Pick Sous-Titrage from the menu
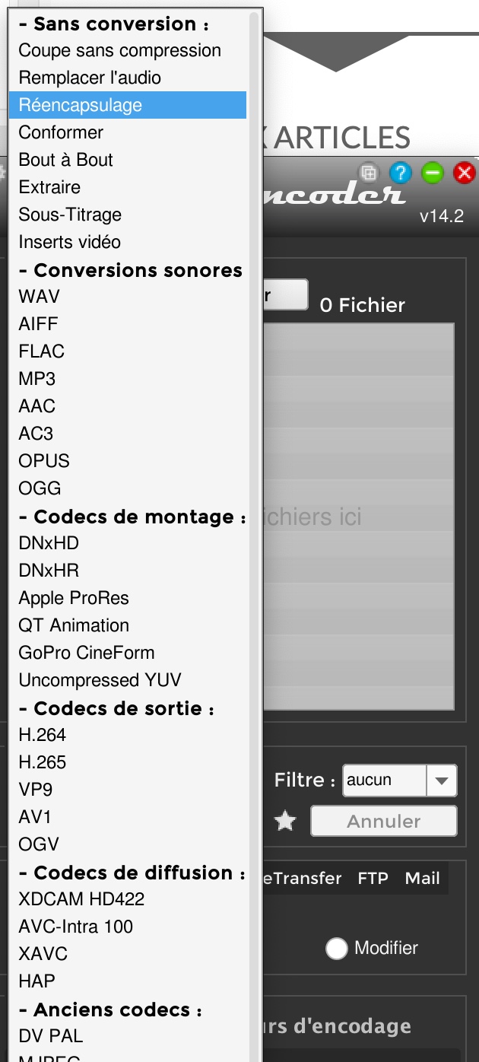The height and width of the screenshot is (1062, 479). coord(70,215)
